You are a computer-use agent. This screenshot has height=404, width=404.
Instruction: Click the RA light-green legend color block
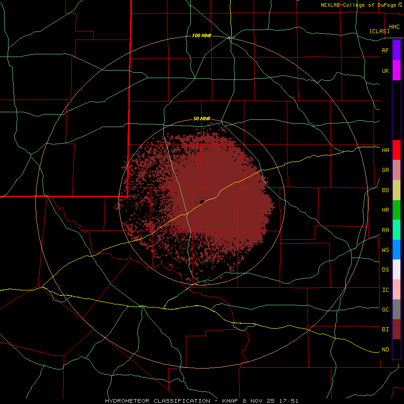[x=396, y=230]
